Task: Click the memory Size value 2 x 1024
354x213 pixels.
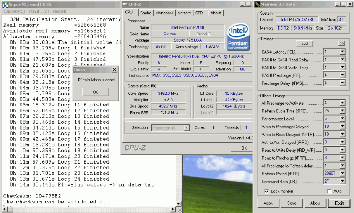Action: point(336,28)
